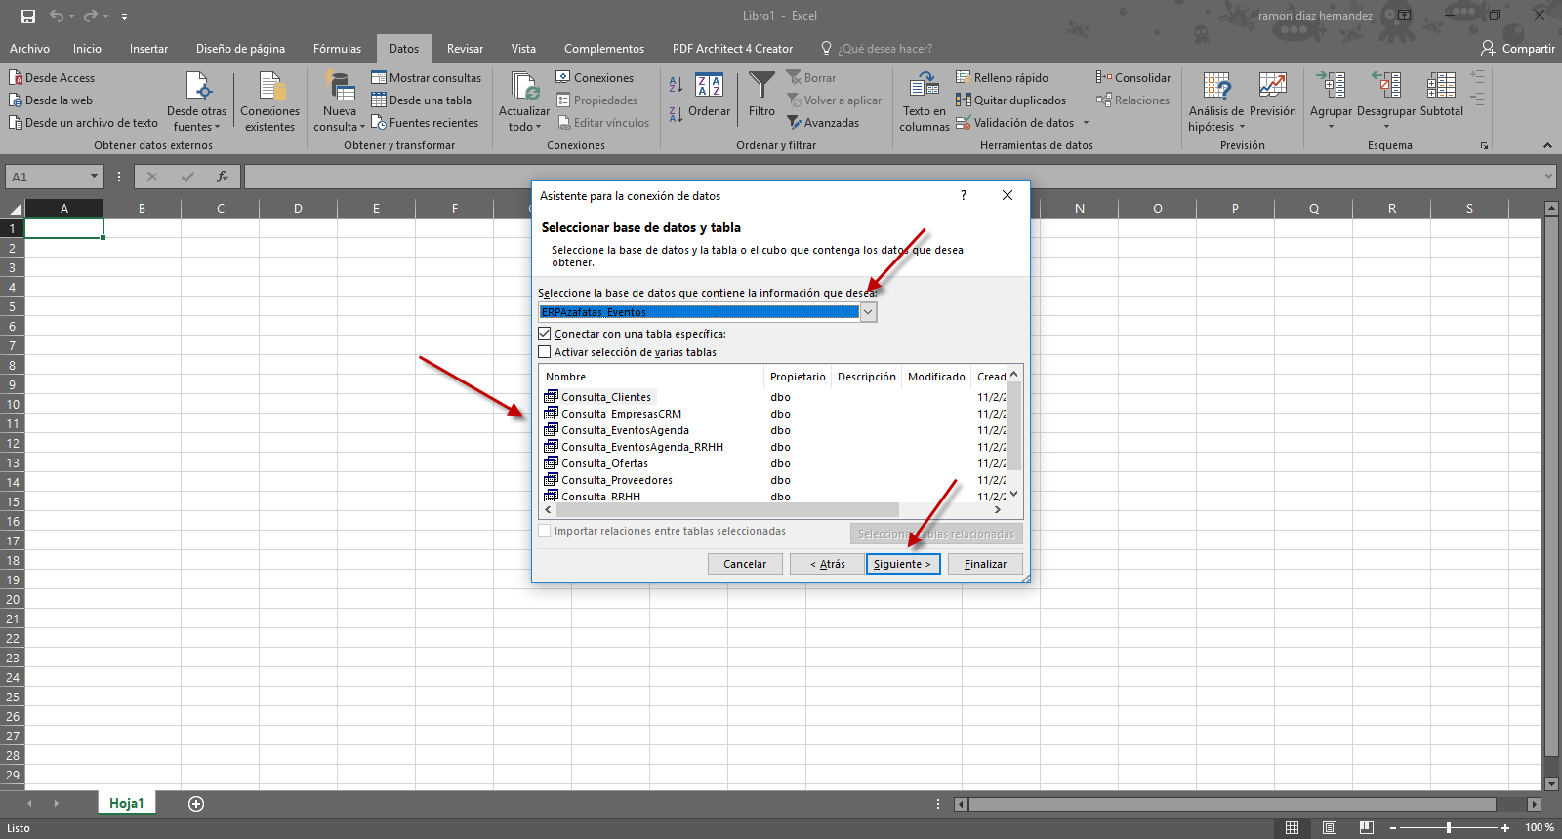Save the workbook from quick access
This screenshot has height=839, width=1562.
coord(27,16)
